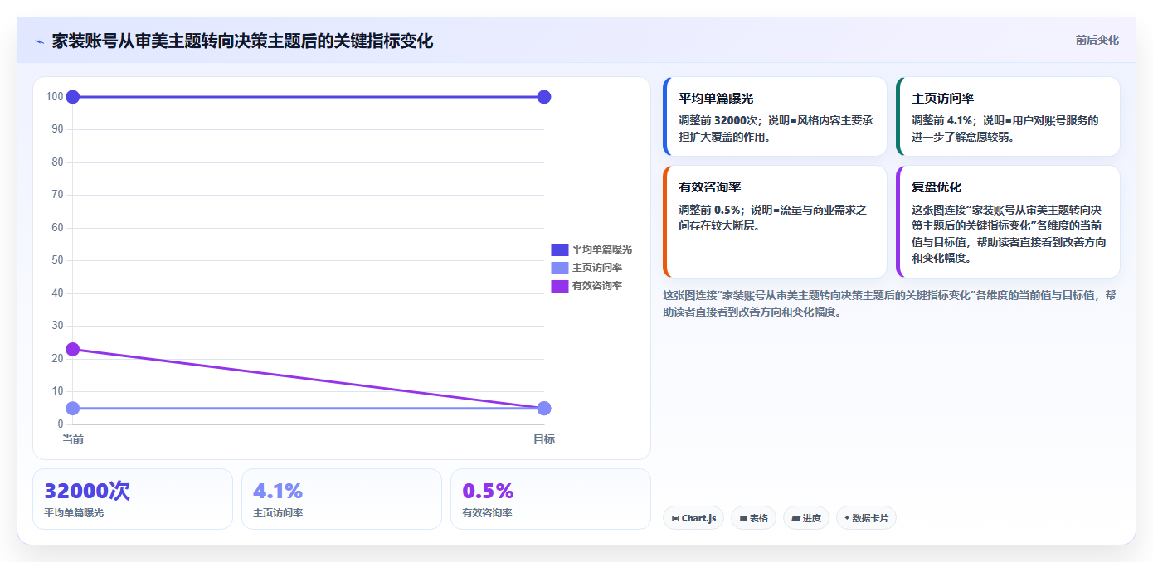Image resolution: width=1153 pixels, height=562 pixels.
Task: Click the 主页访问率 data point at 当前
Action: [72, 408]
